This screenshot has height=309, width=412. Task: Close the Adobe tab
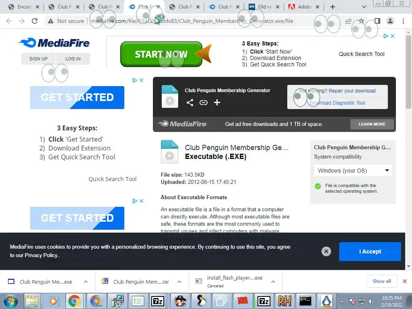click(317, 7)
